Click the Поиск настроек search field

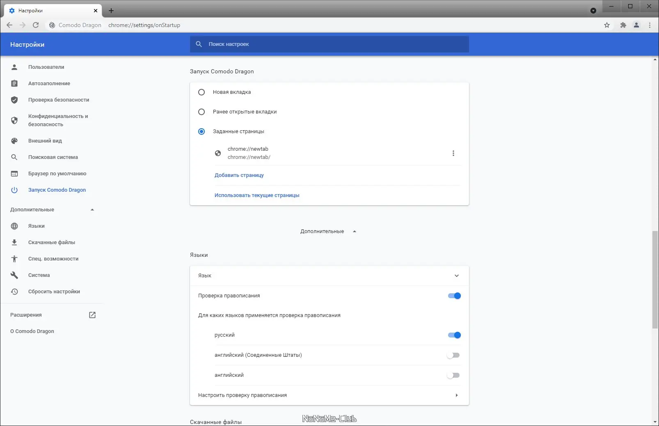tap(329, 44)
